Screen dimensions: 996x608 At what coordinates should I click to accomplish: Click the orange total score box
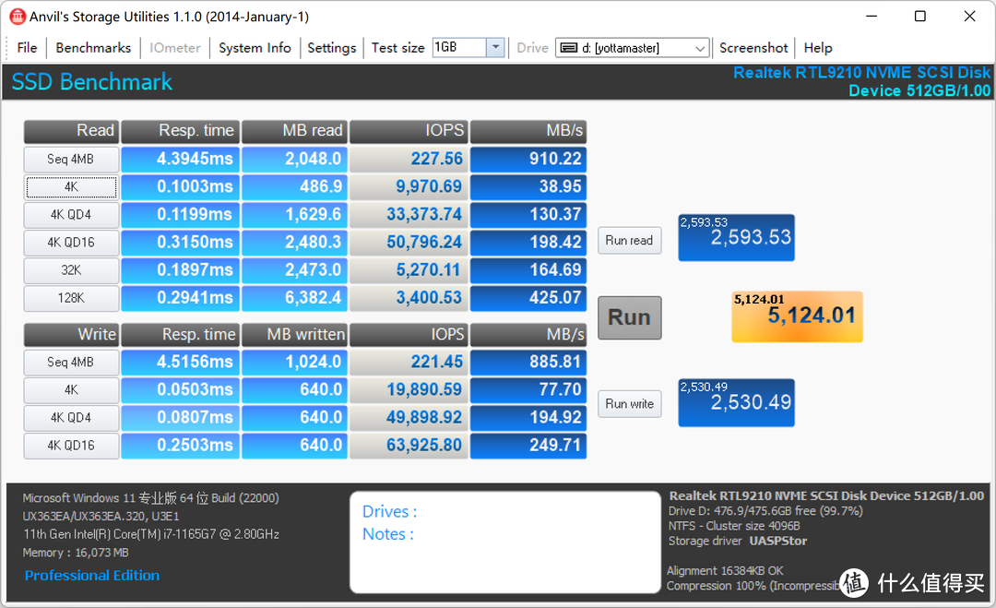point(797,316)
